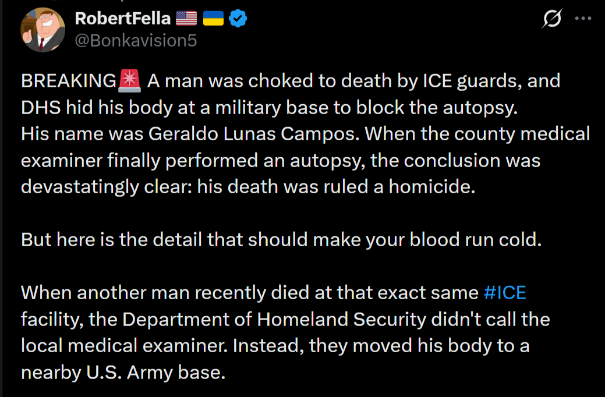The image size is (605, 397).
Task: Open the RobertFella display name link
Action: [x=123, y=19]
